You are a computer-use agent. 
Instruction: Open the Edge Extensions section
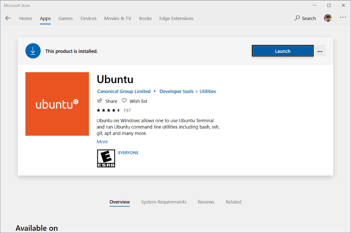176,18
